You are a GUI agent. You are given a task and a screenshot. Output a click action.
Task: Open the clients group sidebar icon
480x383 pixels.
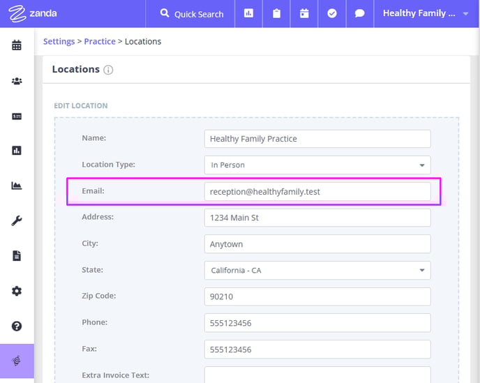point(17,81)
